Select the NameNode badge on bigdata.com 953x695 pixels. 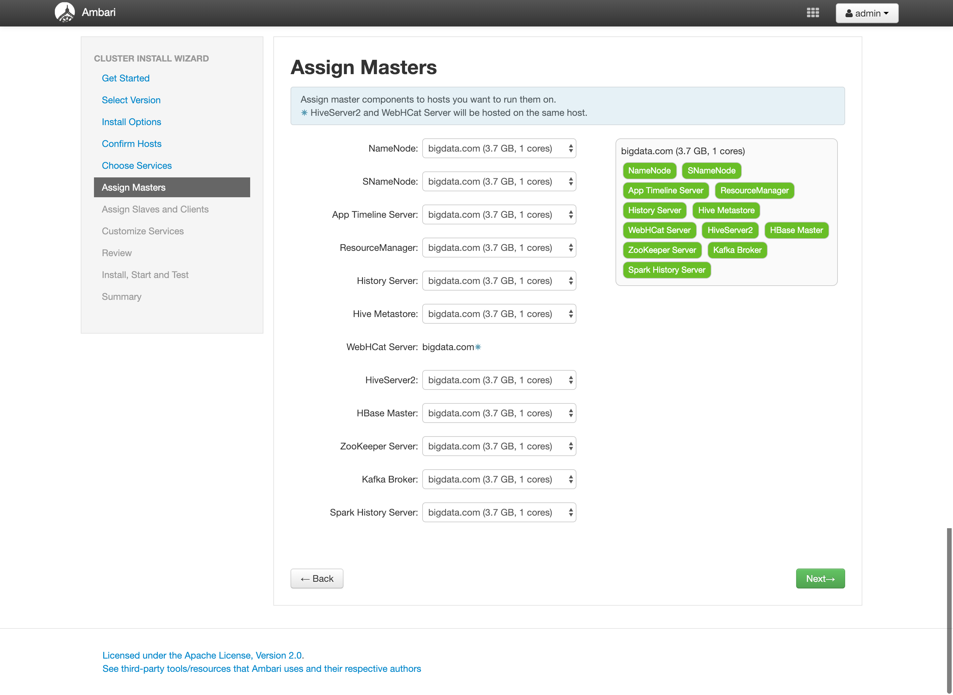click(x=650, y=170)
